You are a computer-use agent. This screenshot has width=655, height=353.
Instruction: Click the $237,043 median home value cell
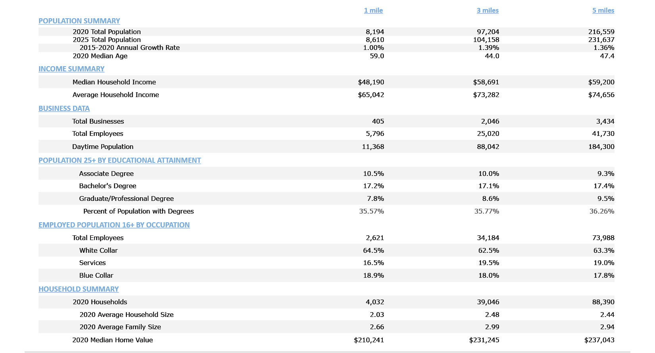click(599, 340)
